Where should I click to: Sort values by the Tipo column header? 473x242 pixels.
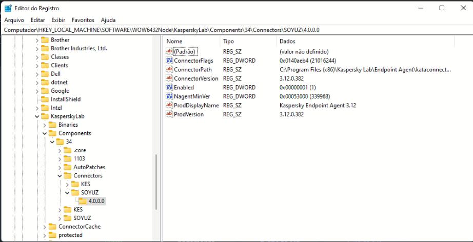[248, 42]
